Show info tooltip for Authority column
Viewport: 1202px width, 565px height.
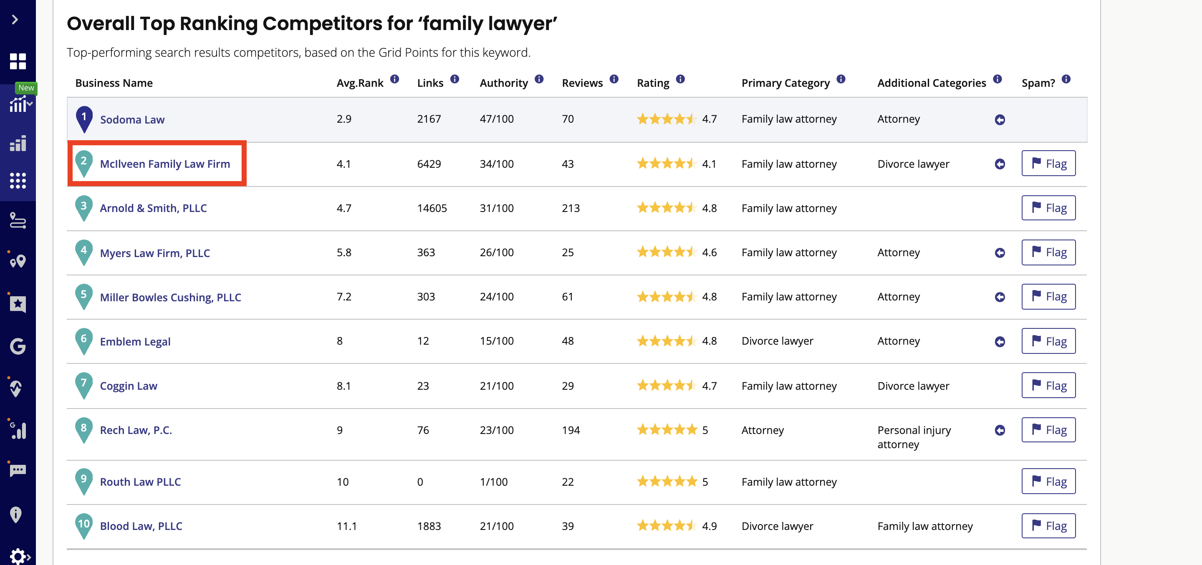(x=539, y=79)
